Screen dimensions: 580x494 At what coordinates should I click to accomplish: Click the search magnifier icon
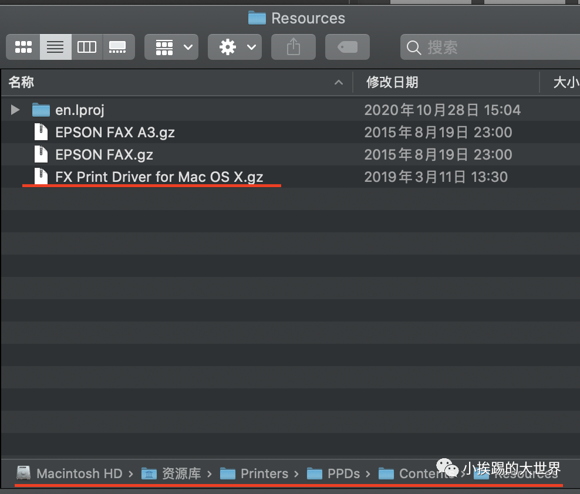(413, 48)
